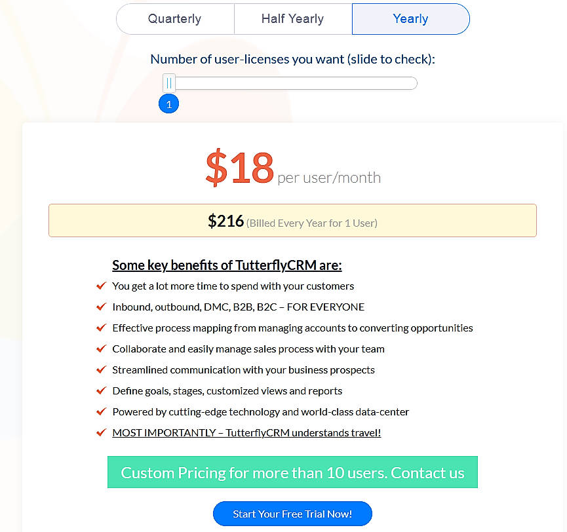The image size is (567, 532).
Task: Click checkmark beside "Effective process mapping" benefit
Action: coord(102,328)
